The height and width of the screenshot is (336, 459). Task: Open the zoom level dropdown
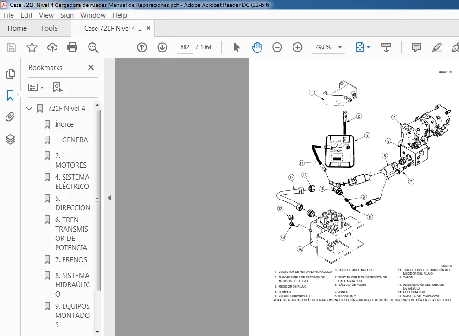click(x=340, y=47)
